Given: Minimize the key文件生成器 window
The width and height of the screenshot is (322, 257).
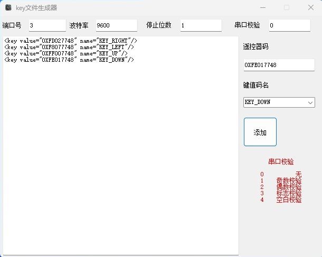Looking at the screenshot, I should (x=262, y=7).
